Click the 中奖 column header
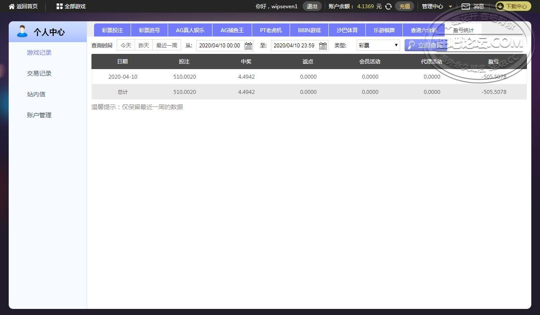This screenshot has height=315, width=540. (x=246, y=62)
